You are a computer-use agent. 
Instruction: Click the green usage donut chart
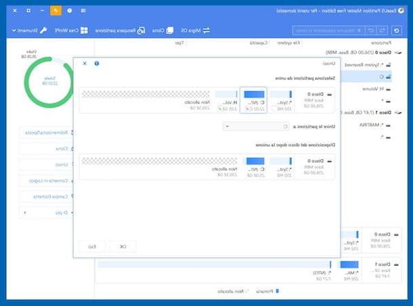click(49, 82)
